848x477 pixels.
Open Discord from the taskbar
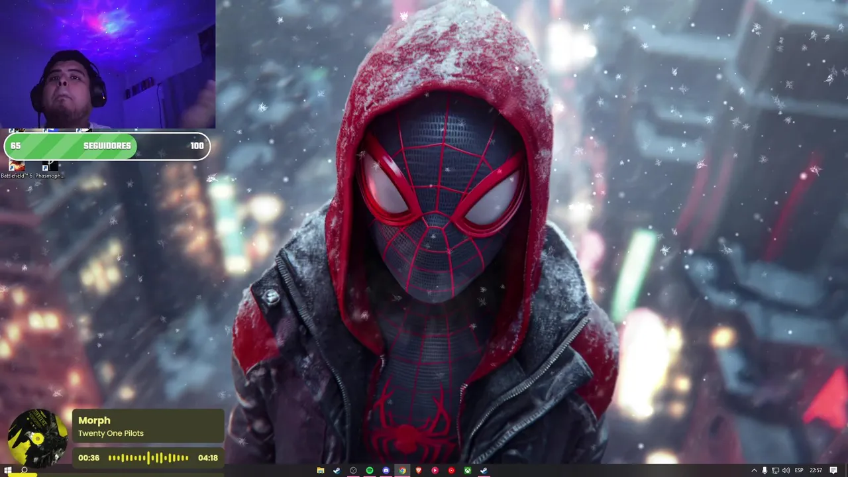point(386,470)
